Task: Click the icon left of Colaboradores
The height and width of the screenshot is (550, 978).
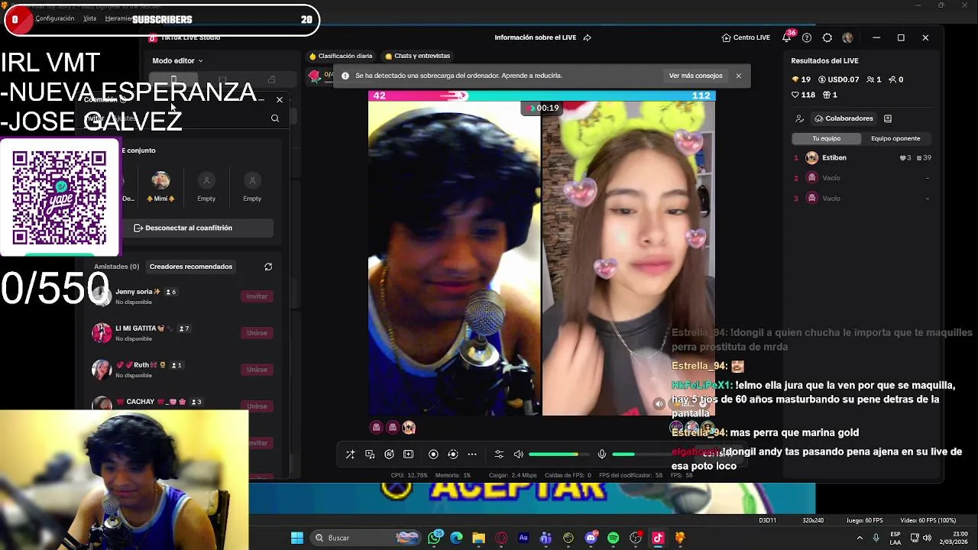Action: click(799, 118)
